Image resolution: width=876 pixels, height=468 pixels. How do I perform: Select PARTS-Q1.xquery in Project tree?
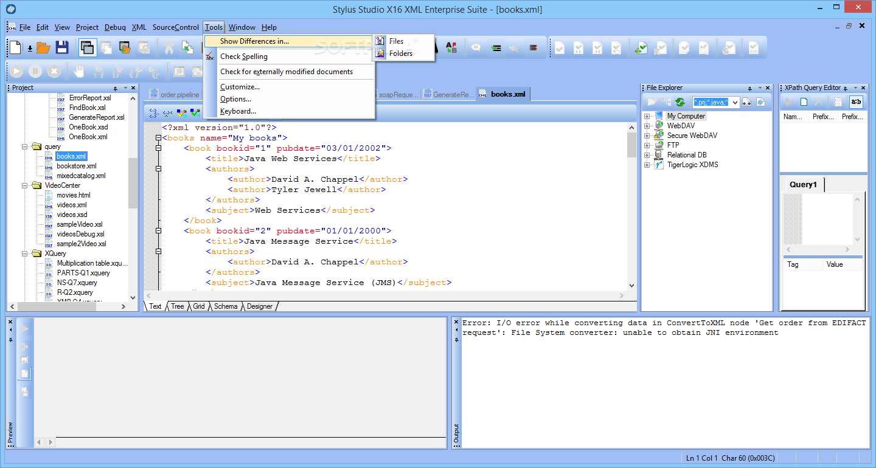84,273
